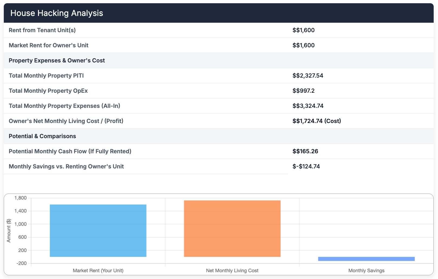
Task: Click the $-$124.74 monthly savings value
Action: (x=306, y=167)
